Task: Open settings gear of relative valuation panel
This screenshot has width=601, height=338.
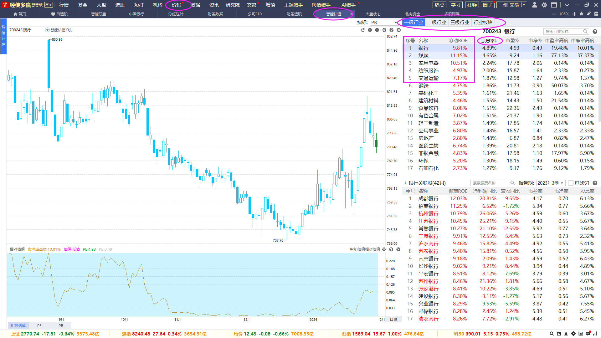Action: click(x=384, y=249)
